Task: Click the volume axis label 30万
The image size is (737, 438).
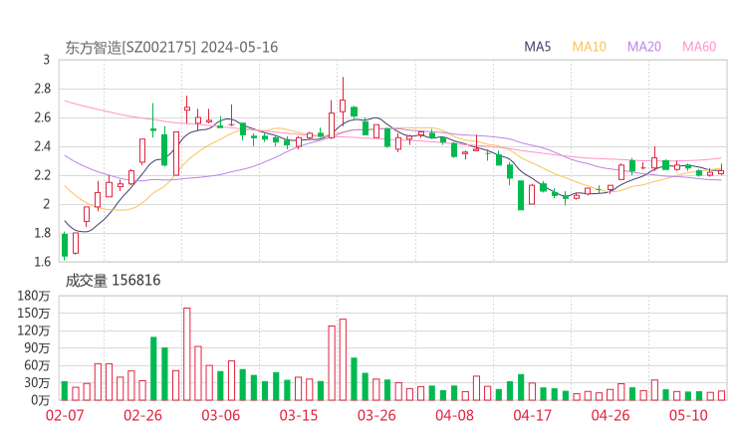Action: 37,383
